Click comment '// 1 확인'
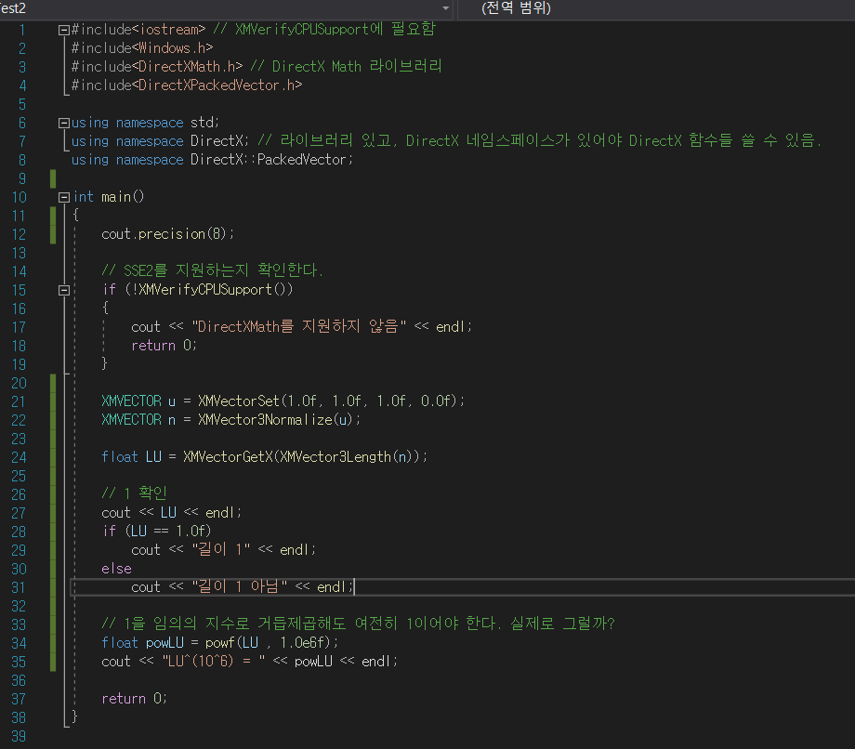 (134, 493)
